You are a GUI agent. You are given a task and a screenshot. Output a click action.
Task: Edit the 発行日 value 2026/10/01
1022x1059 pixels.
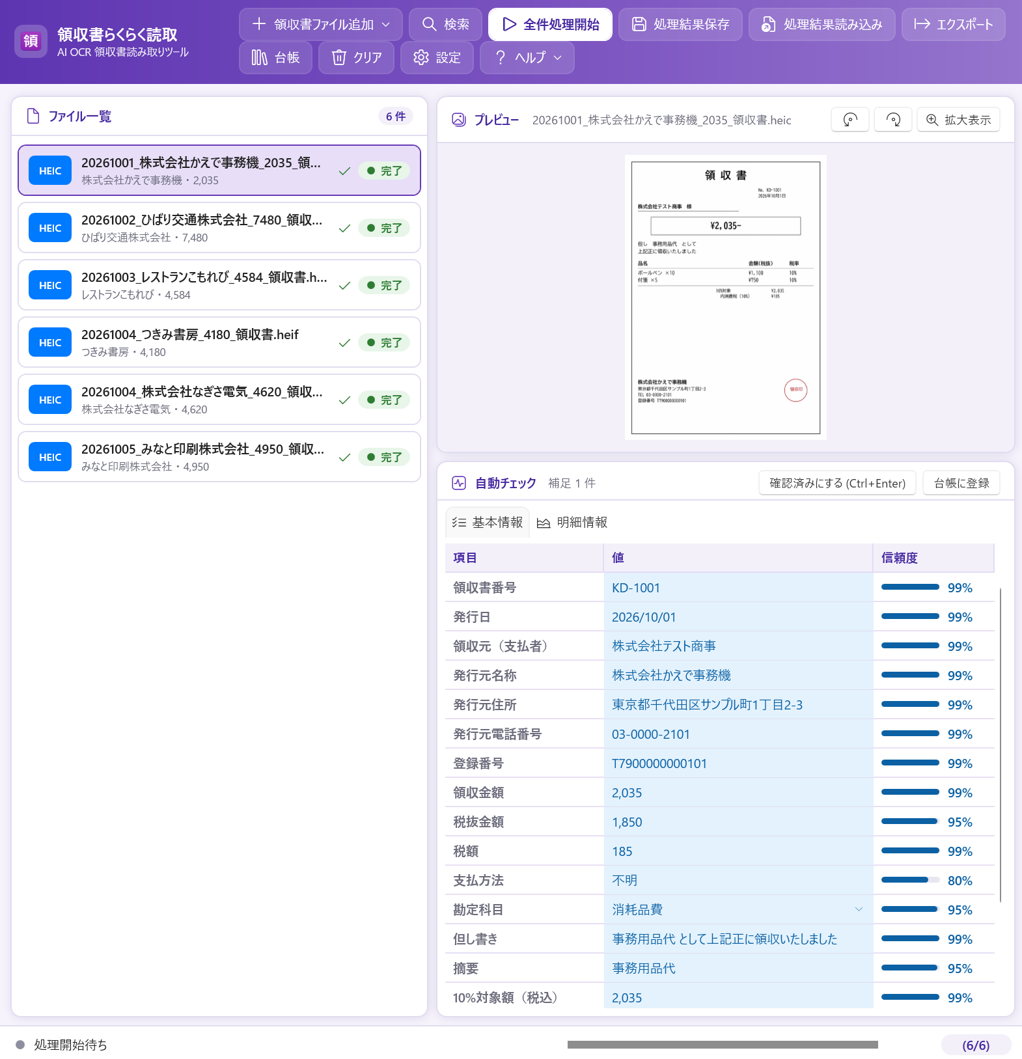[738, 617]
